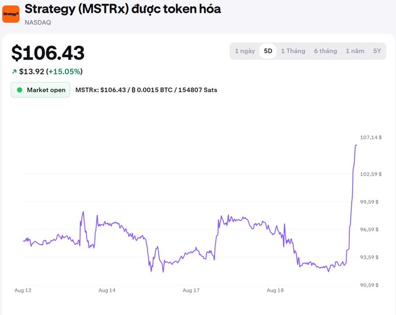Click the 154807 Sats value

[x=198, y=90]
